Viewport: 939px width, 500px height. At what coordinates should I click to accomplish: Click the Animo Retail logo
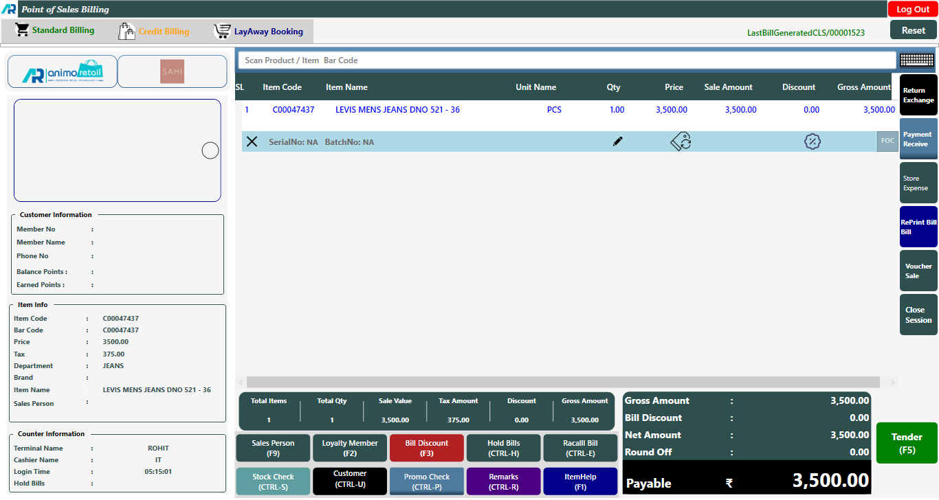(x=63, y=71)
